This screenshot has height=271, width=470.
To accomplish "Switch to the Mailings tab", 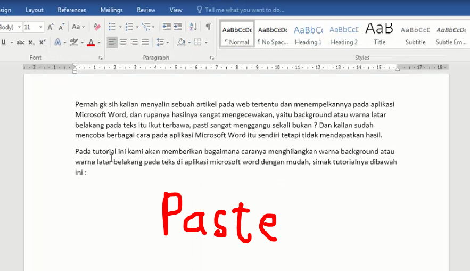I will (x=111, y=10).
